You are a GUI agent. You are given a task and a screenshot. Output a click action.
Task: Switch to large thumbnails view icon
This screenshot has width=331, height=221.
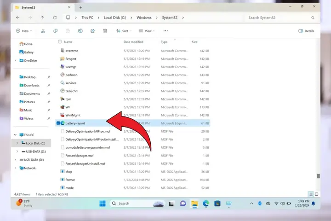[x=316, y=194]
